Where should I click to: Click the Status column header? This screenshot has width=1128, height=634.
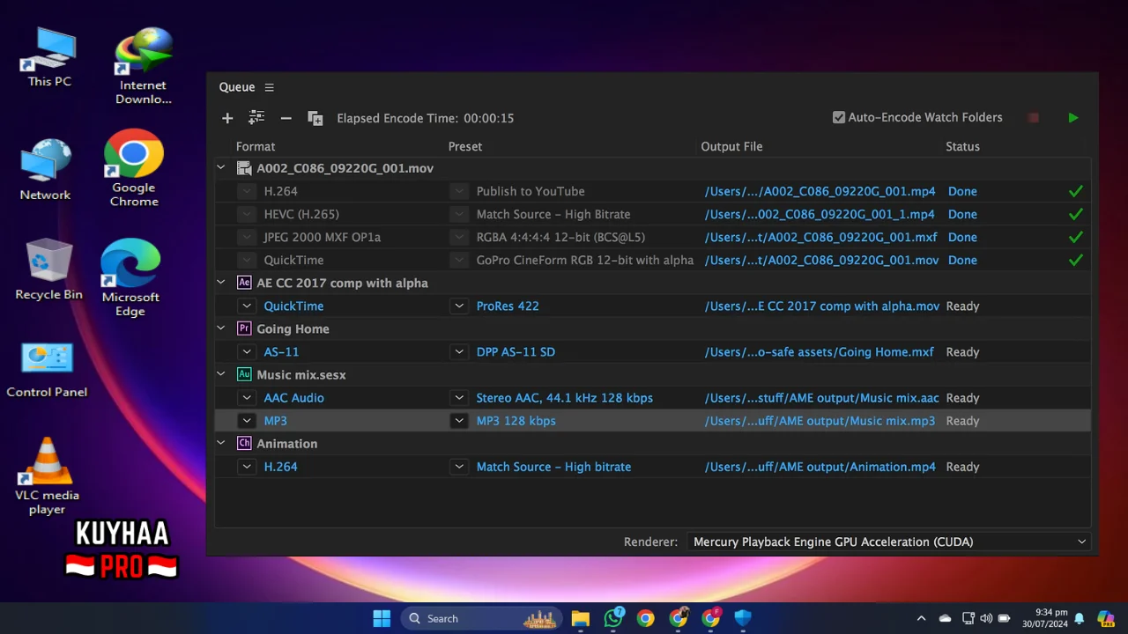pos(962,146)
